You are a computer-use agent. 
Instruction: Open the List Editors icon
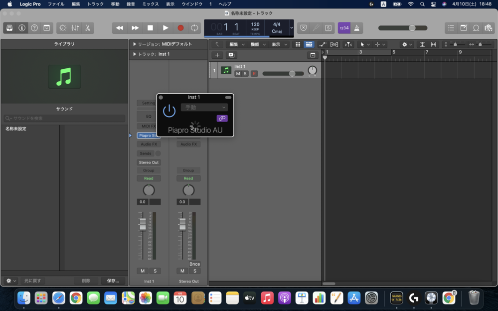click(x=451, y=28)
